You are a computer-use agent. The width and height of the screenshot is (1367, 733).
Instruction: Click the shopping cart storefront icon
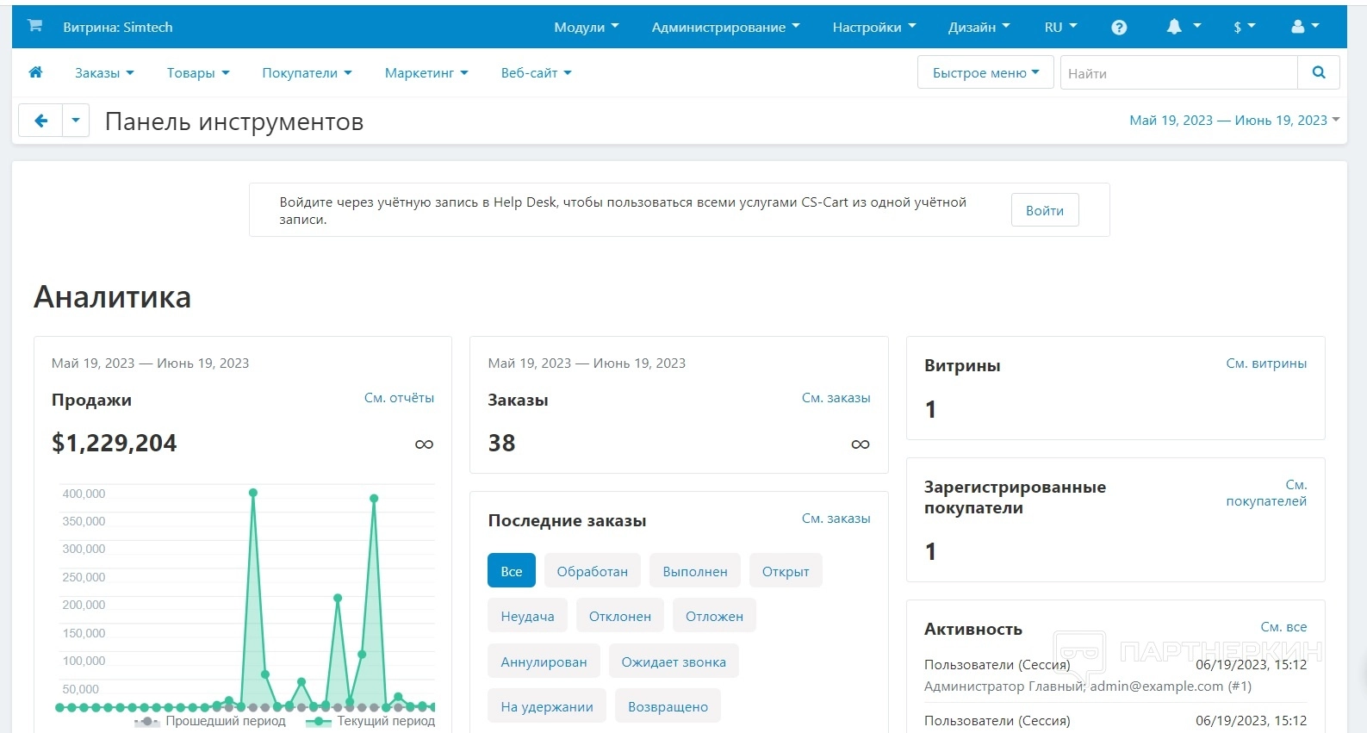tap(34, 26)
